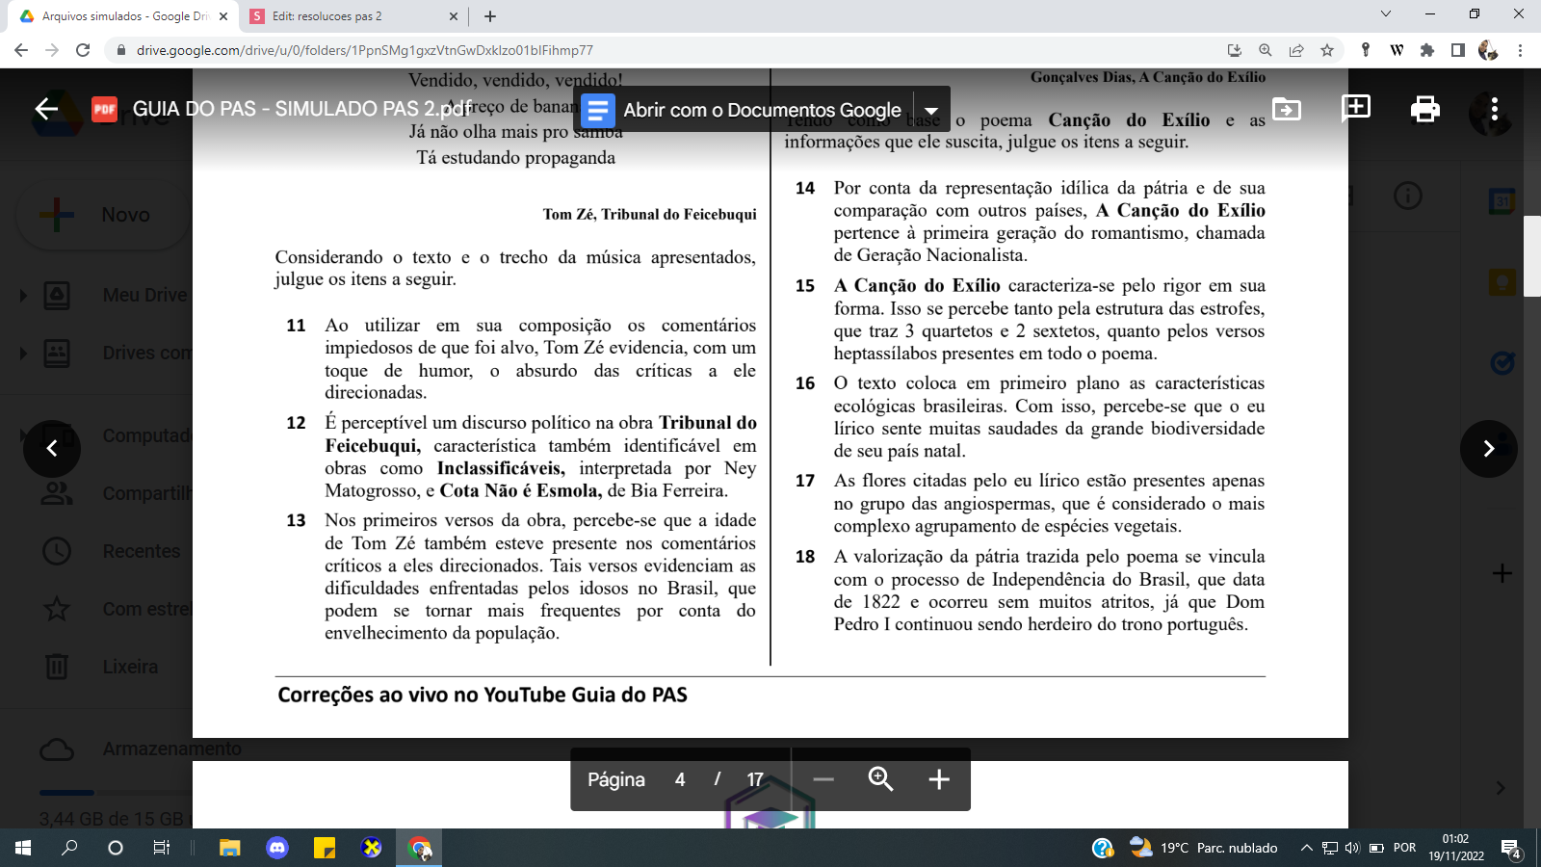The image size is (1541, 867).
Task: Reload the page
Action: pyautogui.click(x=83, y=50)
